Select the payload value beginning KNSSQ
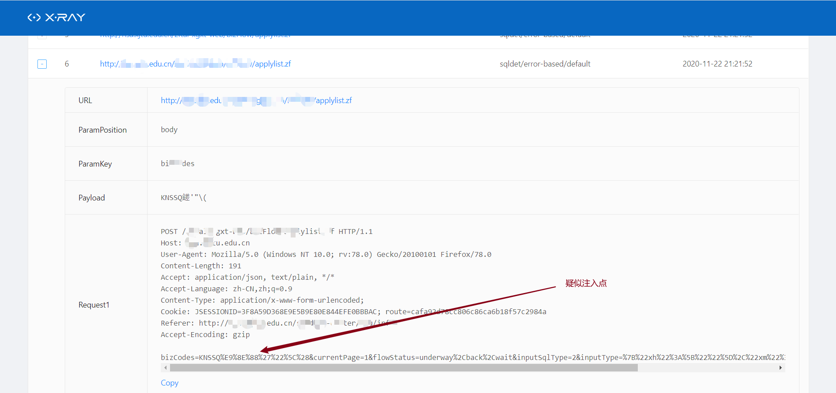The height and width of the screenshot is (393, 836). 184,197
